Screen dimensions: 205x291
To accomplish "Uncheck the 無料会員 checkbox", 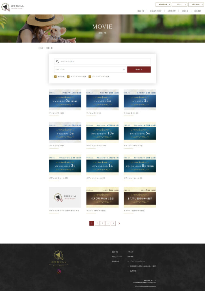I will (56, 76).
